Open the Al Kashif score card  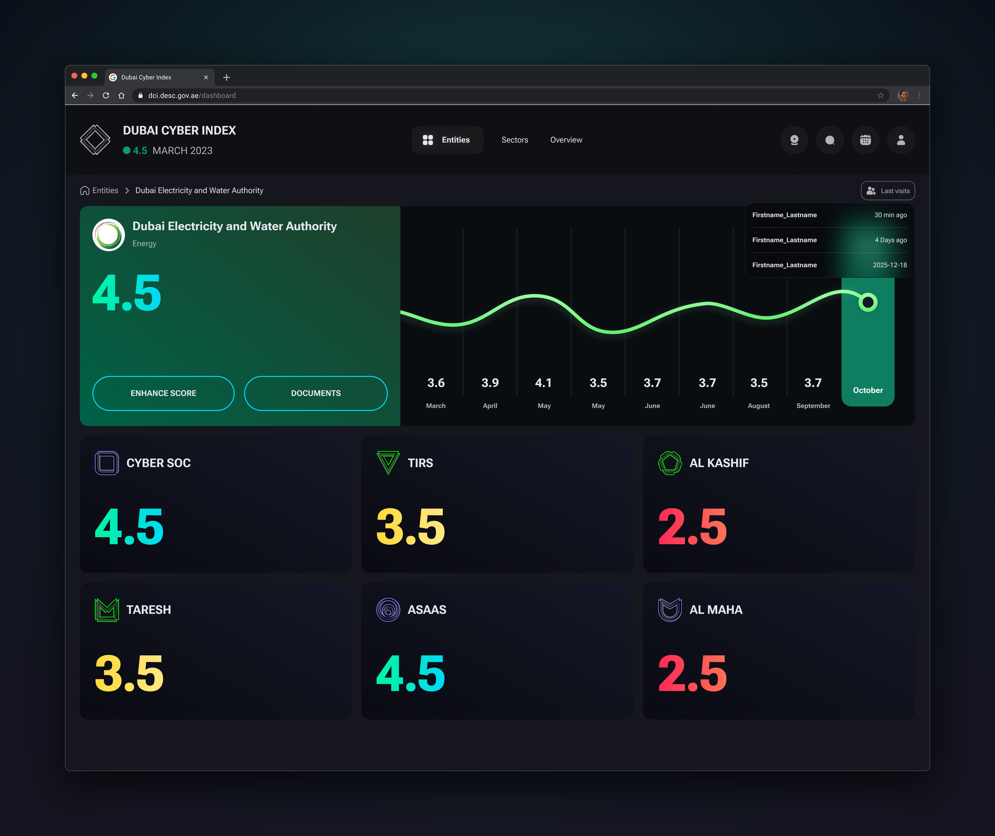point(779,504)
